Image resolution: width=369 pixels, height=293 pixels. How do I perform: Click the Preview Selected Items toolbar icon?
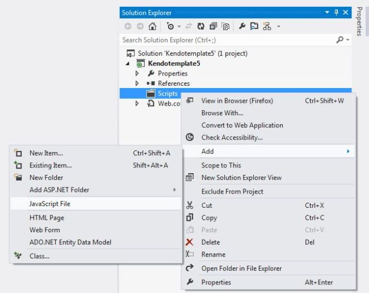254,26
